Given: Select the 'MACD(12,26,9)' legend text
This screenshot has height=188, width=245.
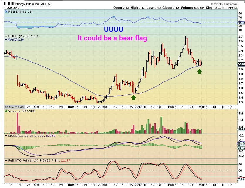Looking at the screenshot, I should point(21,136).
